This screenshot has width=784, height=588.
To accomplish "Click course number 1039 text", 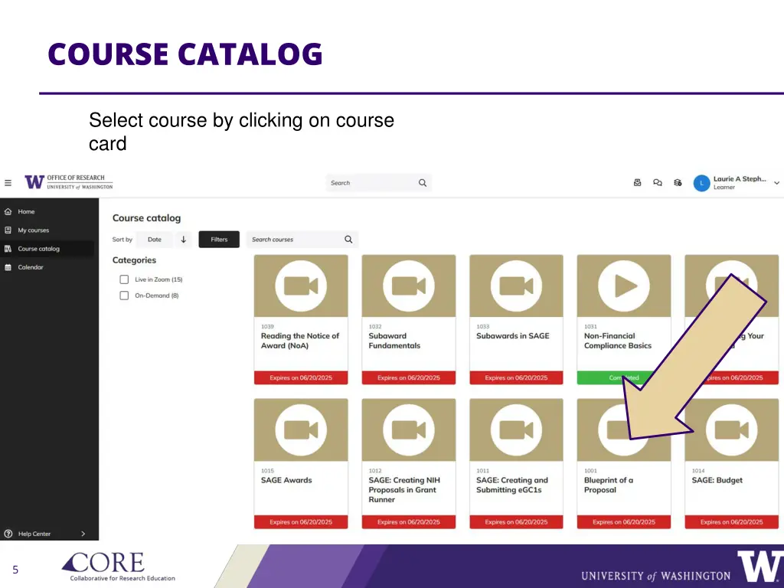I will tap(267, 326).
